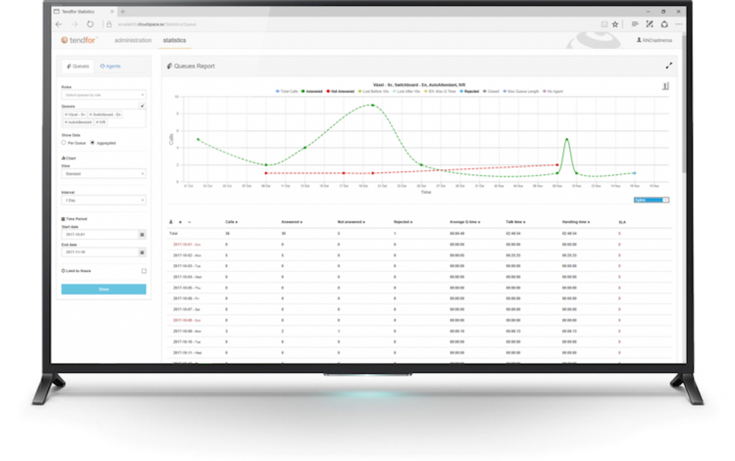
Task: Toggle the select-all queues checkbox
Action: click(143, 106)
